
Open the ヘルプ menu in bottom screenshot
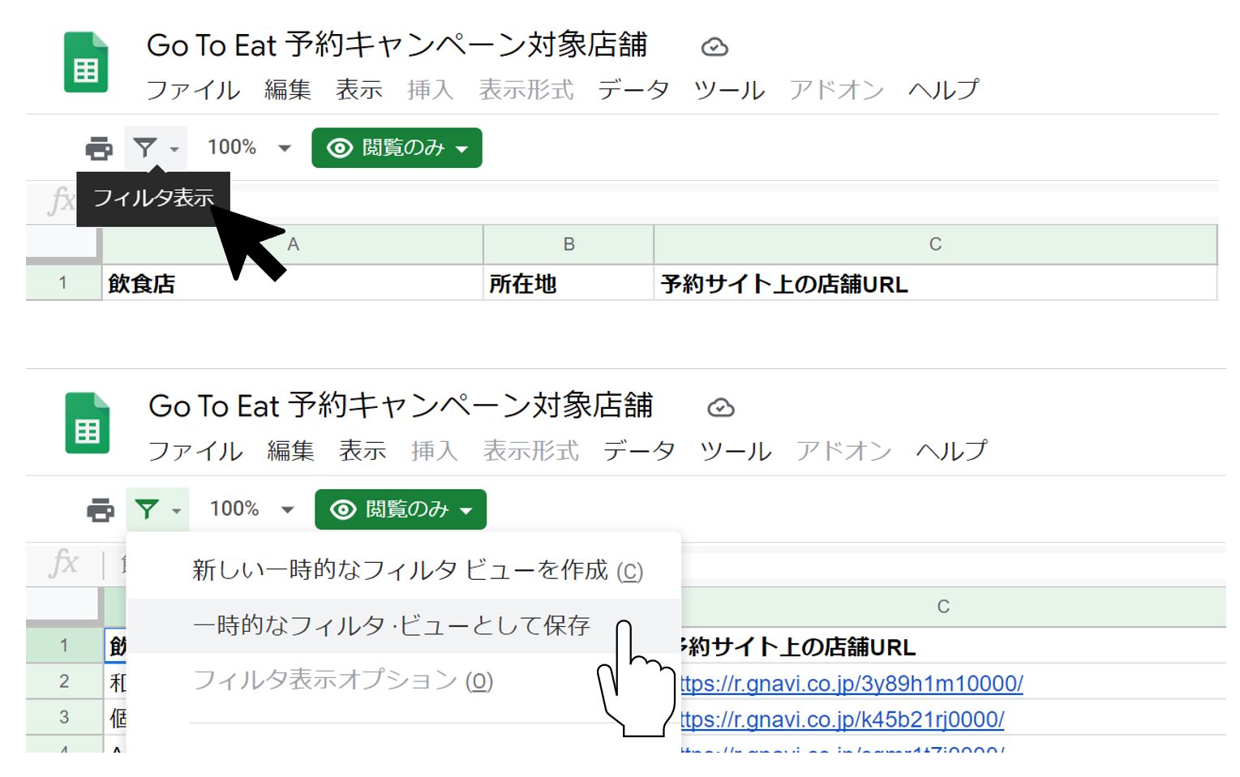(951, 450)
